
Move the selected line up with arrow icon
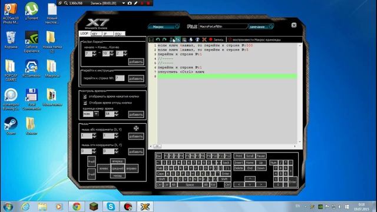(197, 39)
